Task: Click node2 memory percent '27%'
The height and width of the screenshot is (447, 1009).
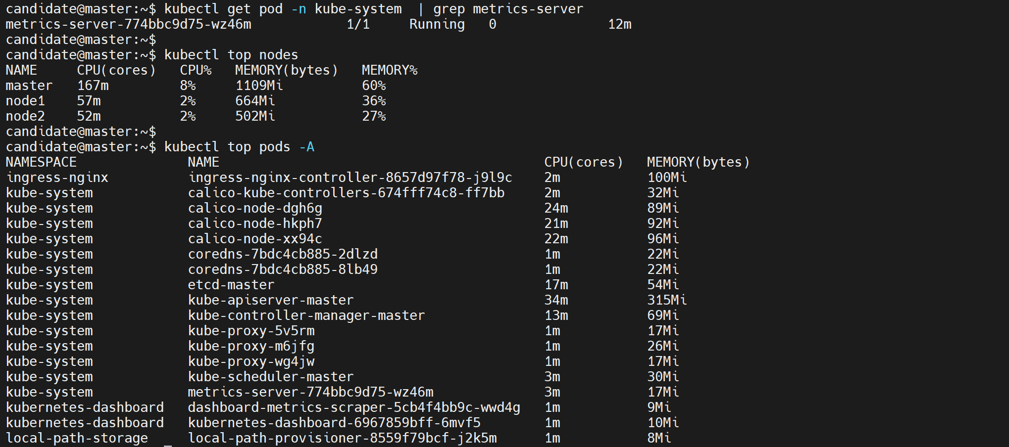Action: 374,116
